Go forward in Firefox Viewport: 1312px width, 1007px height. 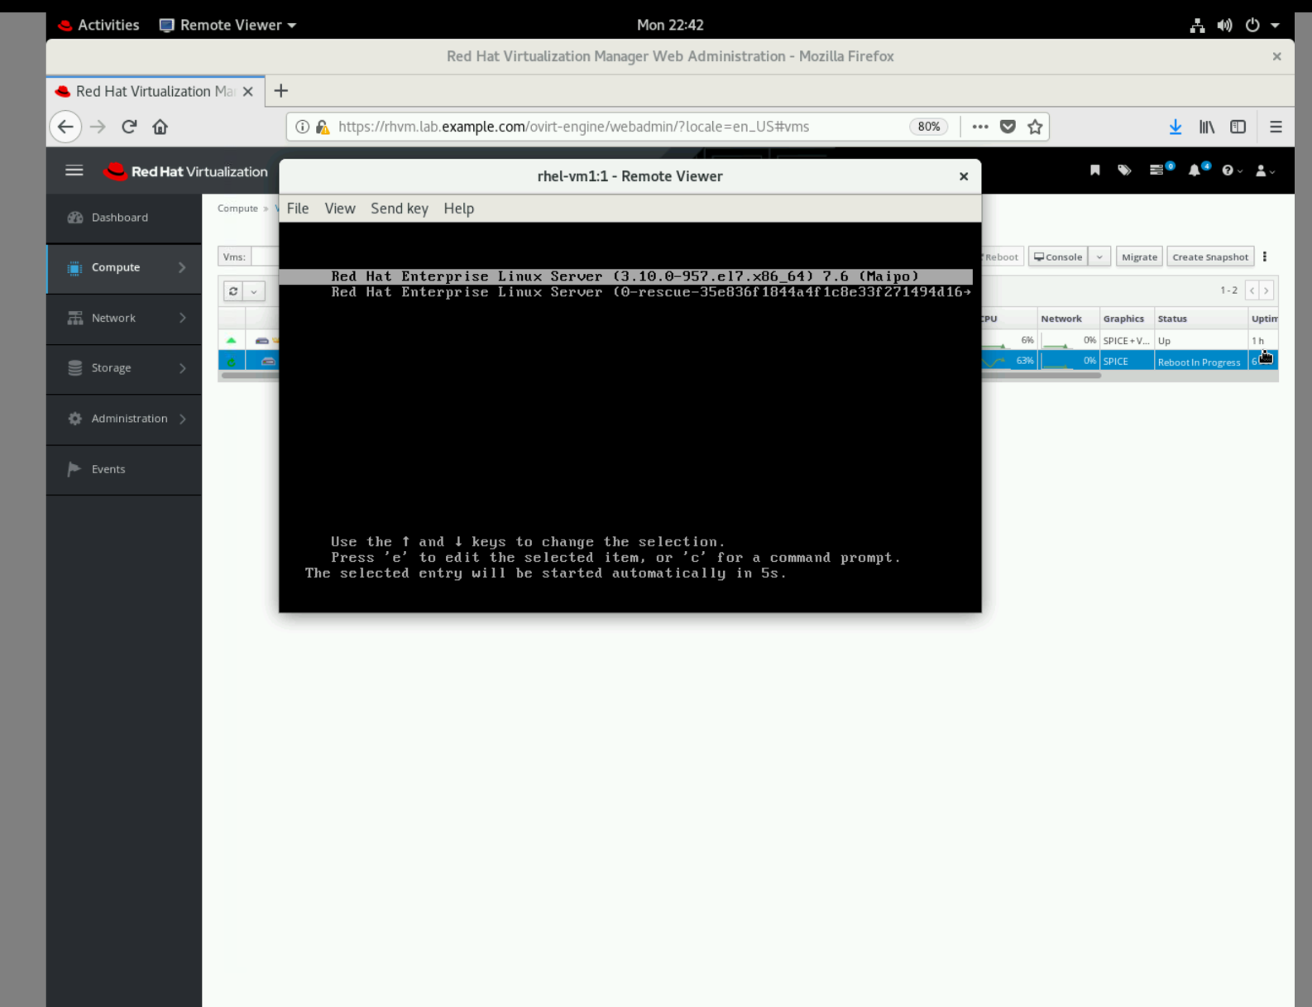coord(98,127)
